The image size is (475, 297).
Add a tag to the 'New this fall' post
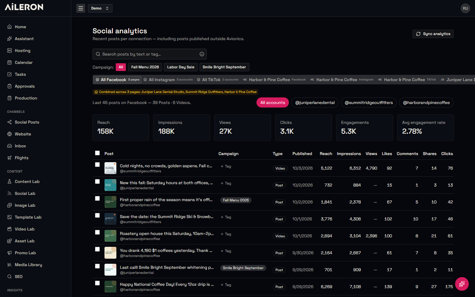coord(226,183)
